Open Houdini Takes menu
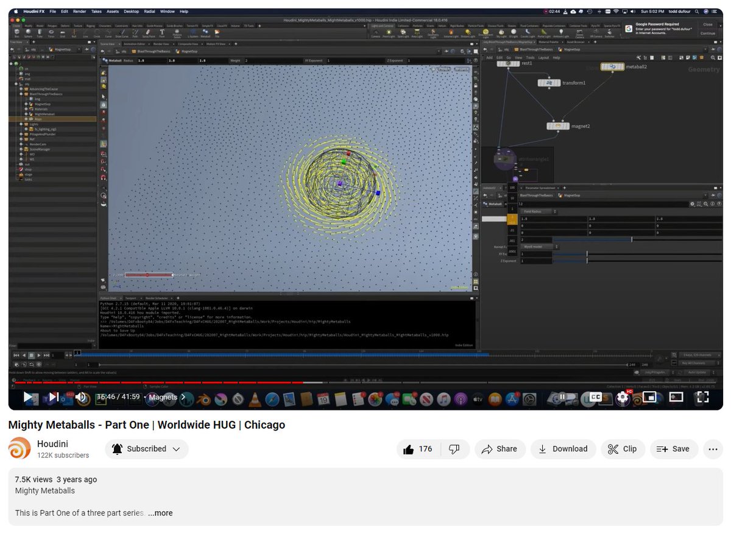The height and width of the screenshot is (533, 731). 96,12
